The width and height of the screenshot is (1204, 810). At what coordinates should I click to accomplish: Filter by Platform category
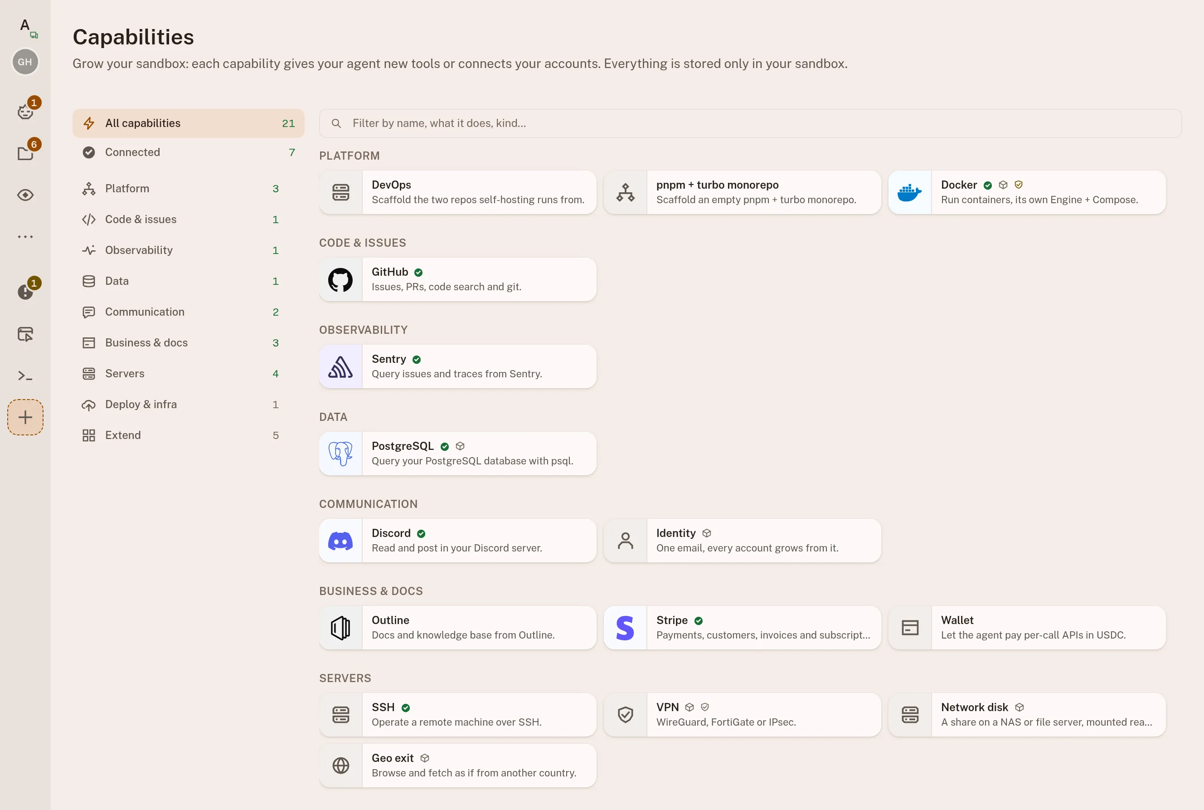coord(189,189)
